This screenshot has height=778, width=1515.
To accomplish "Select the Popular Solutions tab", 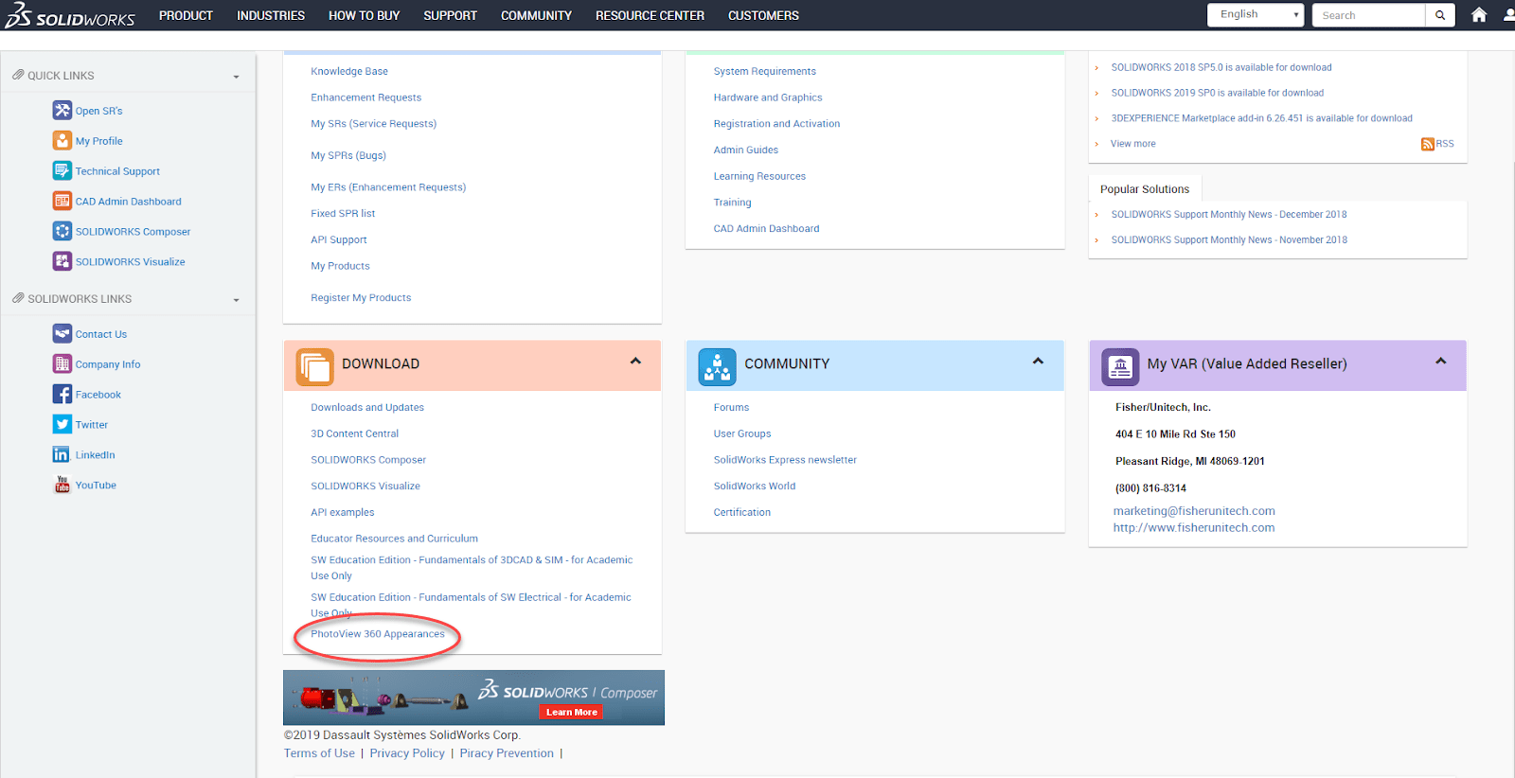I will pos(1145,188).
